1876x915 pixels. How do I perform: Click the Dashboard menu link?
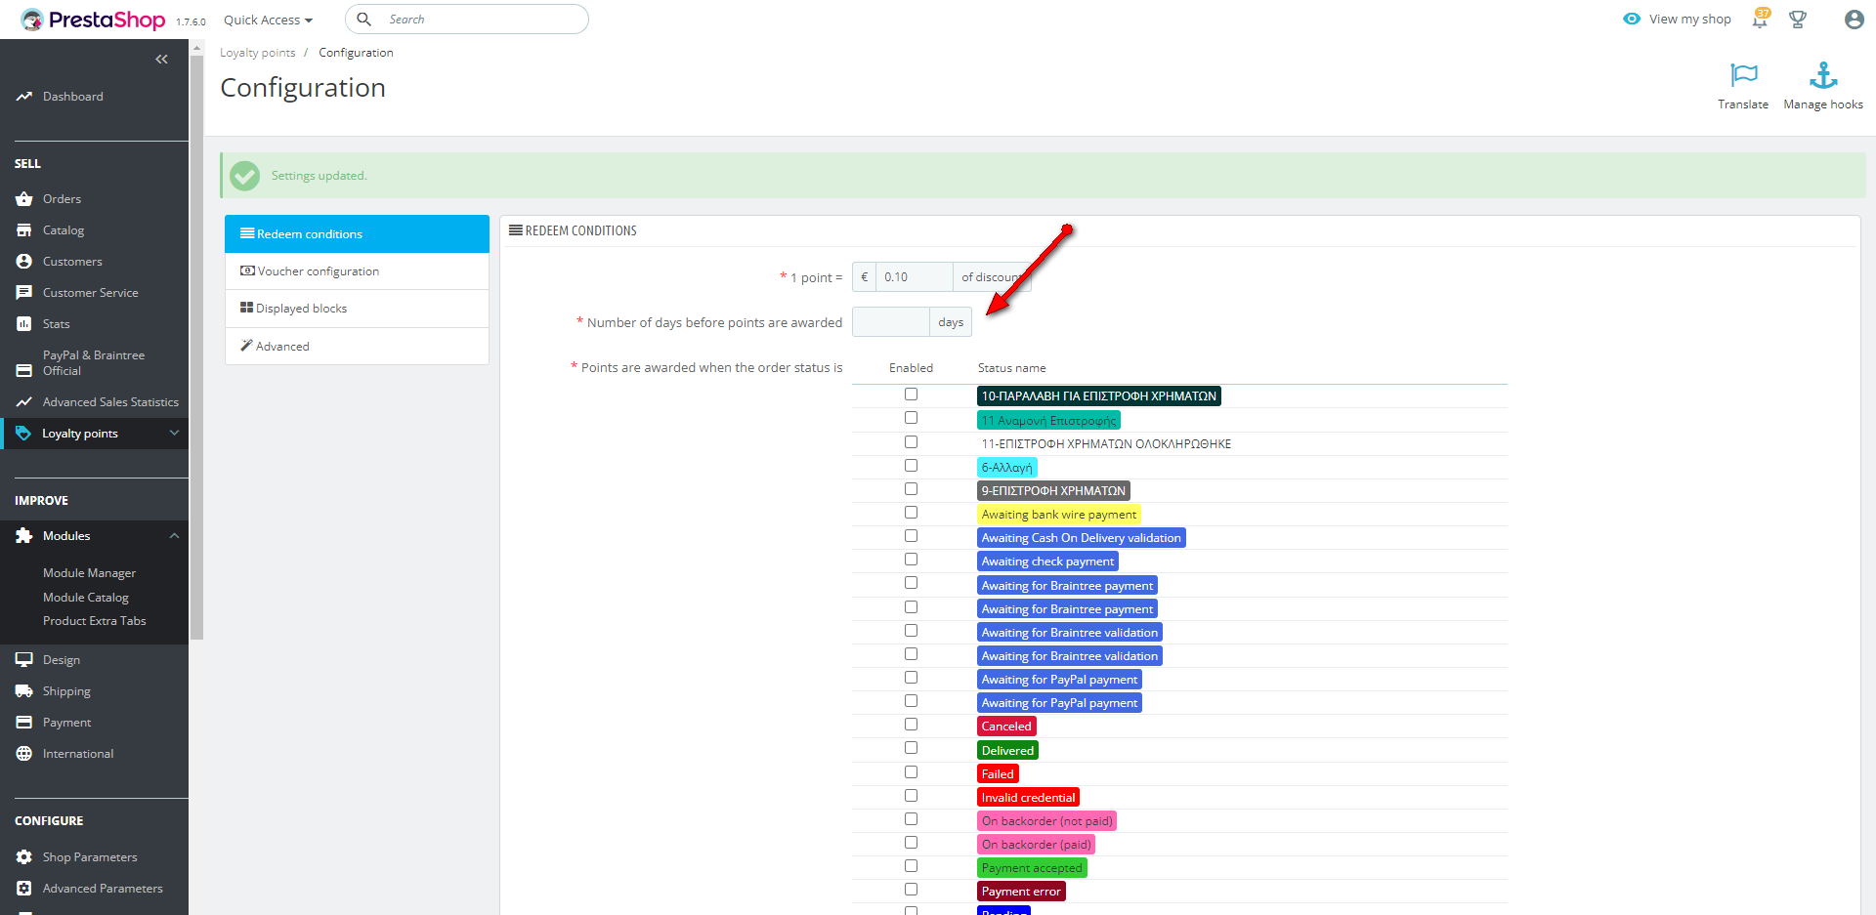point(73,97)
